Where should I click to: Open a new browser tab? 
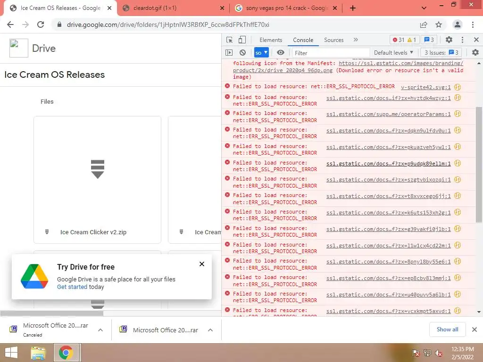(x=353, y=8)
